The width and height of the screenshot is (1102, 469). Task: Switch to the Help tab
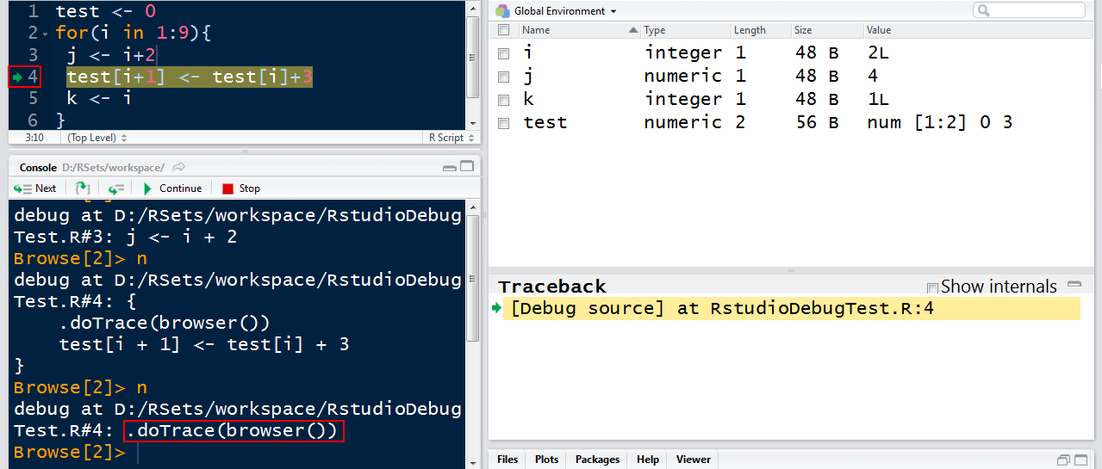tap(648, 460)
